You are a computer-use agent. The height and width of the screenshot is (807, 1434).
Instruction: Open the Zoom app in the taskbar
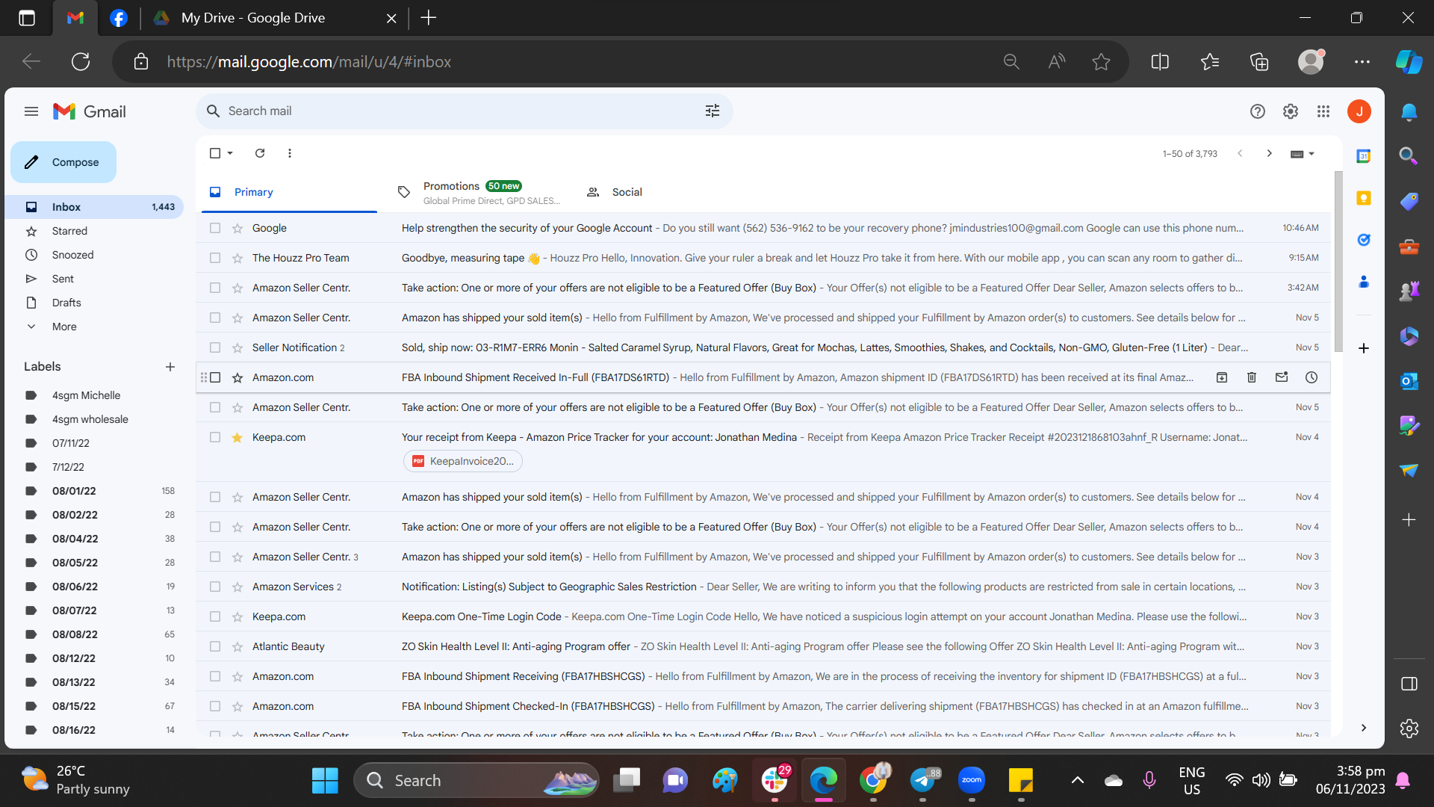(x=972, y=780)
